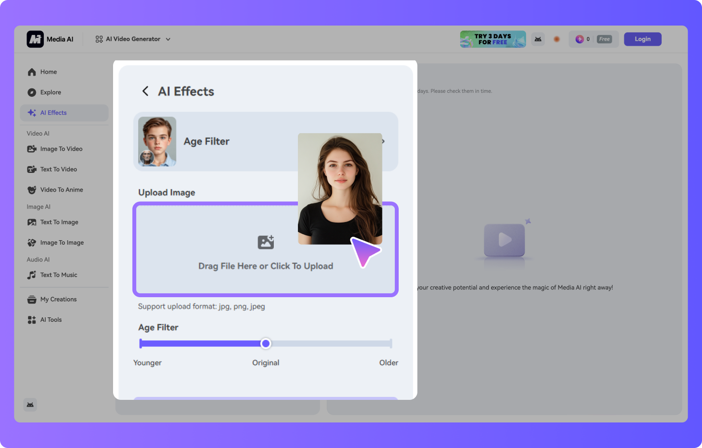Click the image upload icon
The height and width of the screenshot is (448, 702).
265,242
